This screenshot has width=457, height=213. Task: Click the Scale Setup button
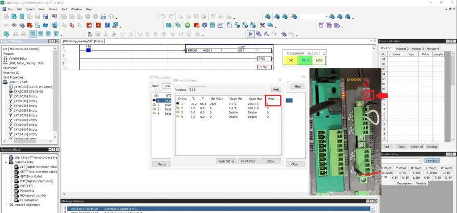pyautogui.click(x=226, y=161)
